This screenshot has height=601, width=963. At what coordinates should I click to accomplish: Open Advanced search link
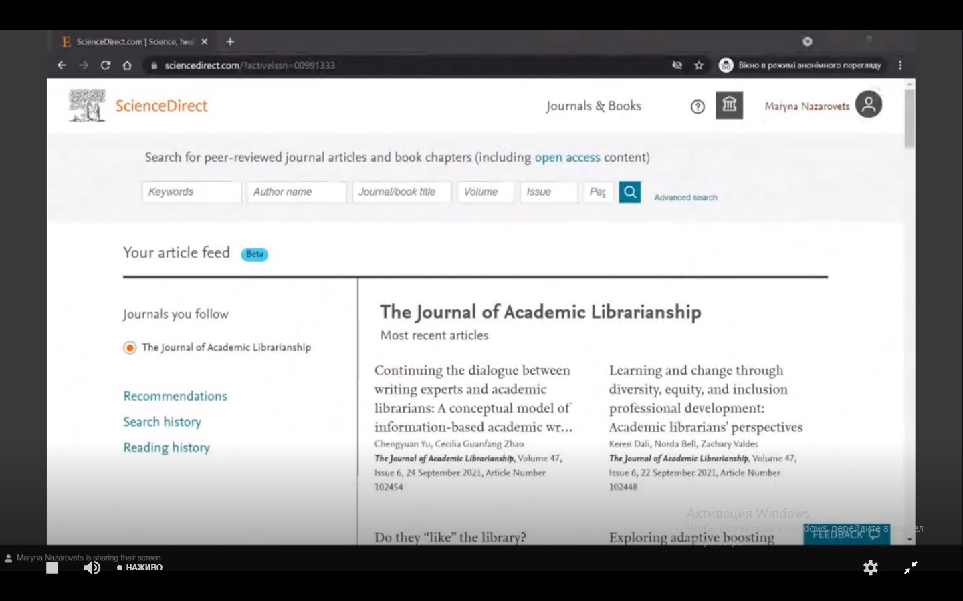[685, 198]
